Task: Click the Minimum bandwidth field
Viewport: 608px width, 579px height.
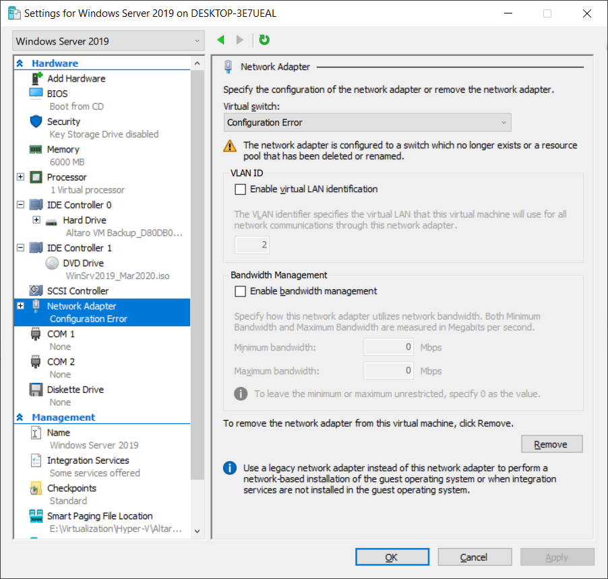Action: coord(388,346)
